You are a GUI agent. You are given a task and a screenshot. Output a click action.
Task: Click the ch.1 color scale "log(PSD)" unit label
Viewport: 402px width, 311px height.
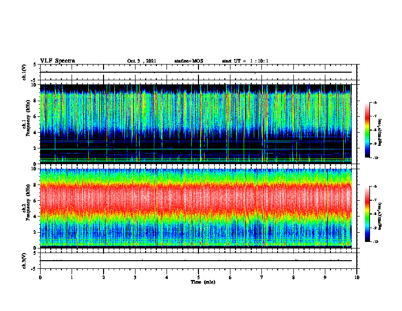(380, 133)
